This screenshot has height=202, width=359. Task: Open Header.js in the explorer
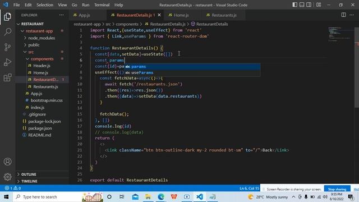tap(42, 66)
